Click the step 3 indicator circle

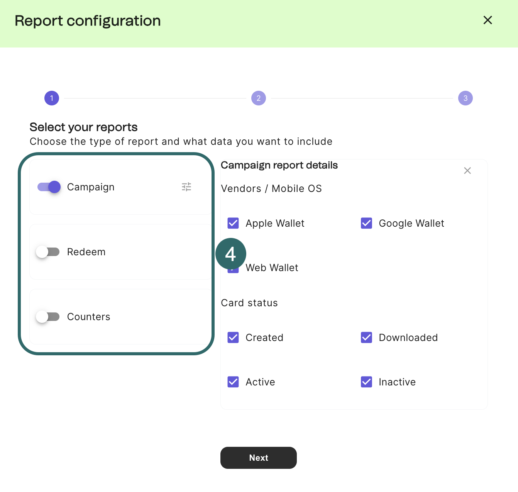[465, 98]
